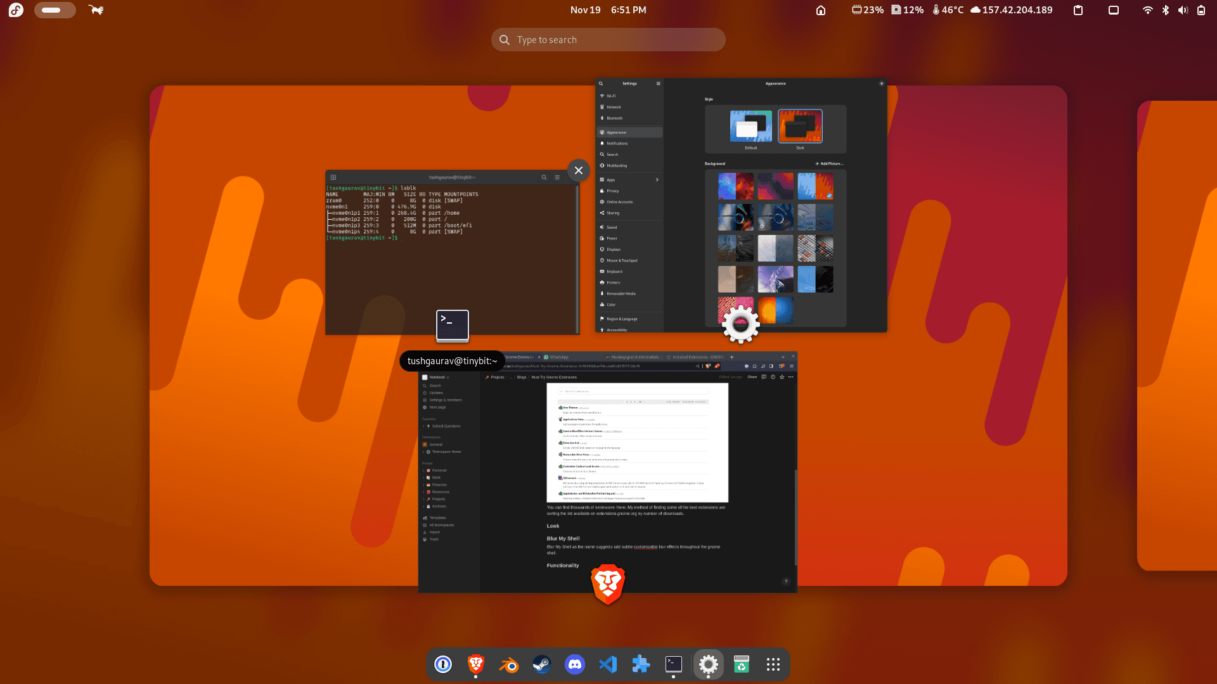Click the Notion help question-mark button
Image resolution: width=1217 pixels, height=684 pixels.
(786, 581)
